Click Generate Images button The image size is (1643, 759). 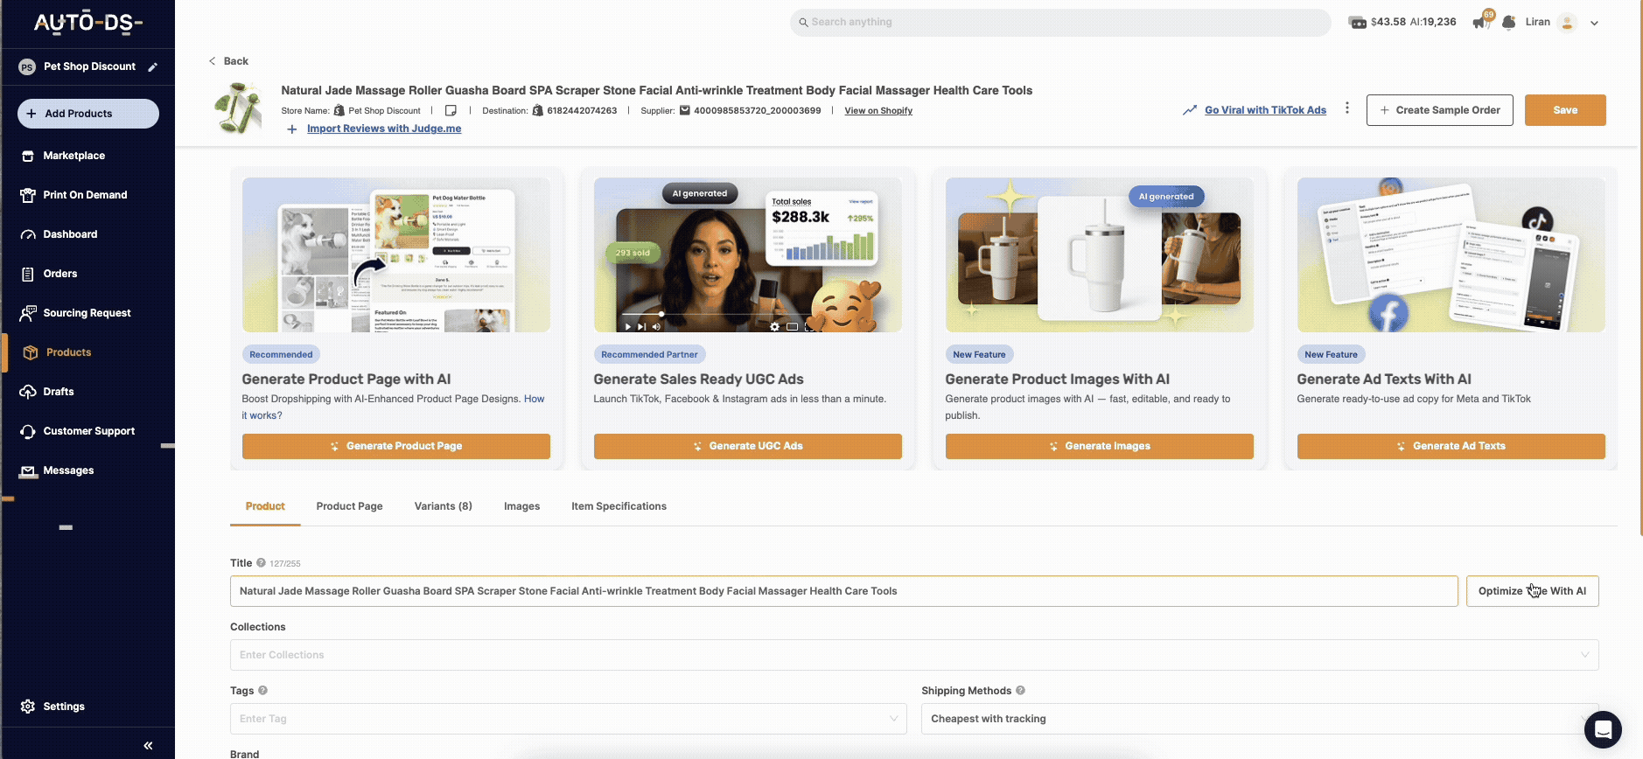(1100, 446)
